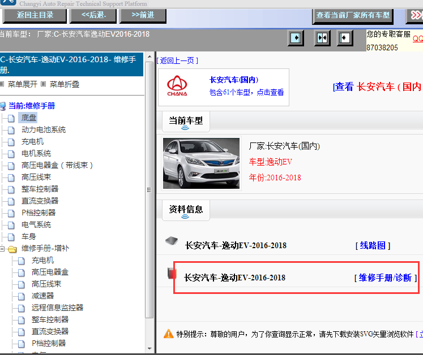Screen dimensions: 423x355
Task: Click the 维修手册 root tree icon
Action: pos(3,106)
